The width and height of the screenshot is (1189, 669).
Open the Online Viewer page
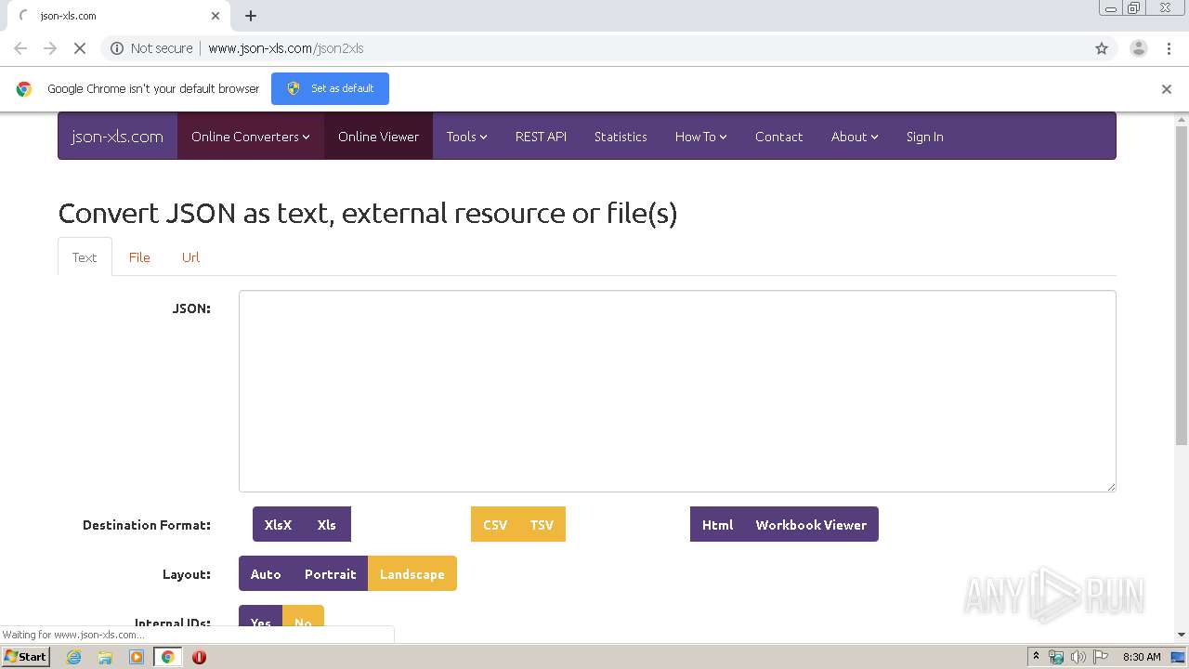(x=378, y=137)
